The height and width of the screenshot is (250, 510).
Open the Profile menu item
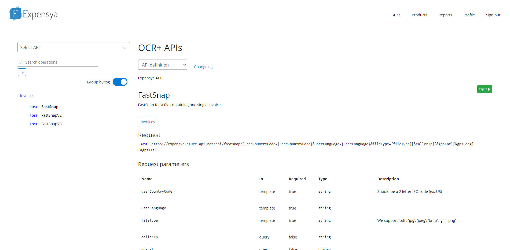(x=469, y=15)
